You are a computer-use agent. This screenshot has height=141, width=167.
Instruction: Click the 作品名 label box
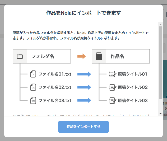click(x=128, y=56)
